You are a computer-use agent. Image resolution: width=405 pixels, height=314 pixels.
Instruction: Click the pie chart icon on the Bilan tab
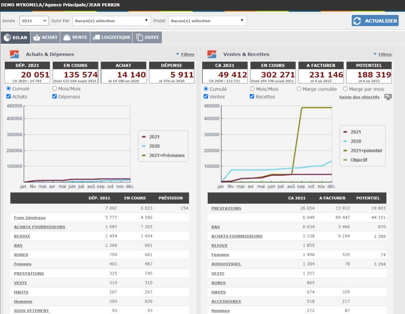[7, 37]
